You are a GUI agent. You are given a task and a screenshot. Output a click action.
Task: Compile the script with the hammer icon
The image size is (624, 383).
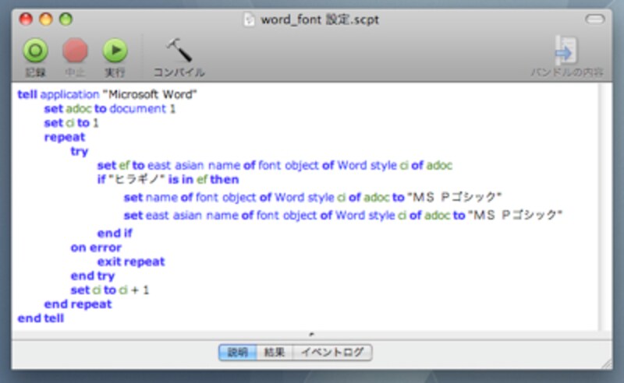(179, 50)
